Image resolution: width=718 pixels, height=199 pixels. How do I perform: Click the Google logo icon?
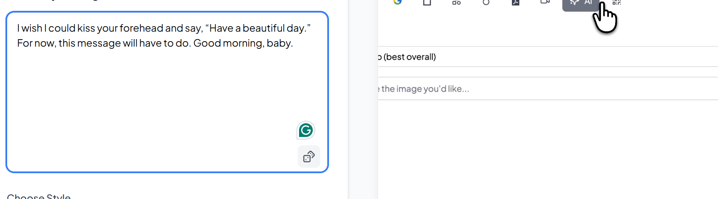[x=397, y=2]
